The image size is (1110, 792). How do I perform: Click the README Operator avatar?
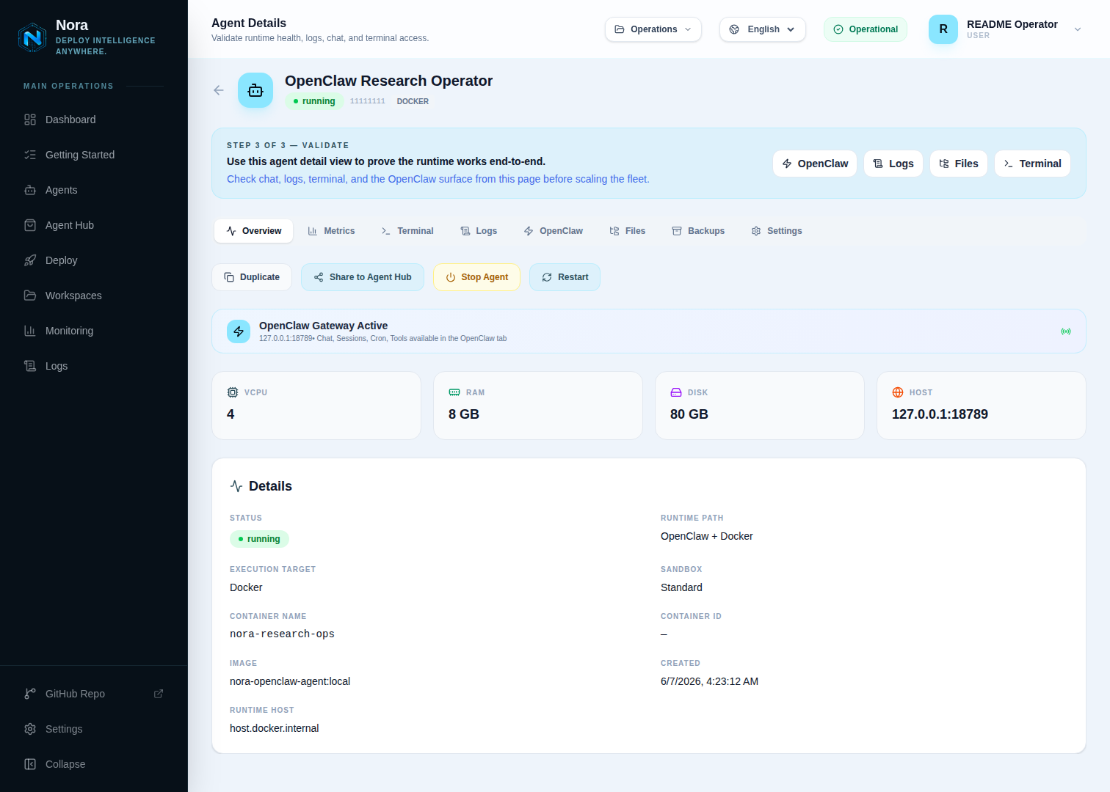(943, 29)
